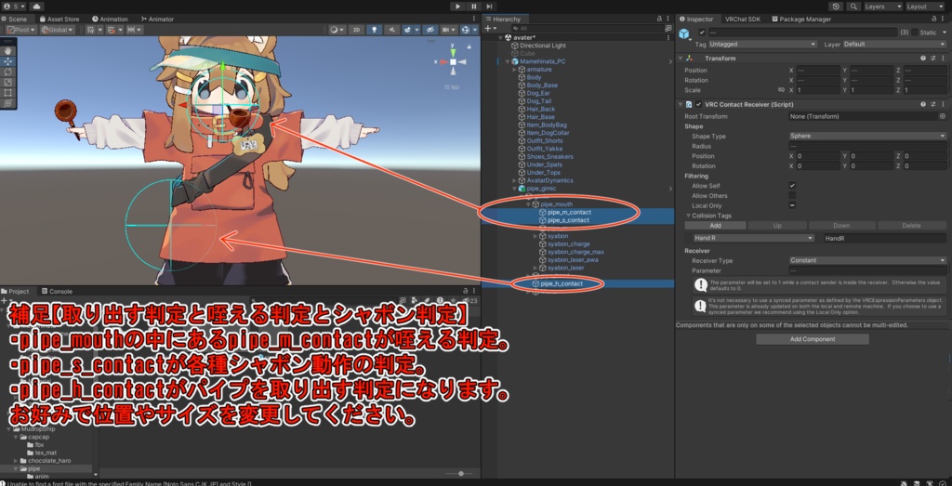Screen dimensions: 952x486
Task: Open Undo History icon
Action: pyautogui.click(x=837, y=7)
